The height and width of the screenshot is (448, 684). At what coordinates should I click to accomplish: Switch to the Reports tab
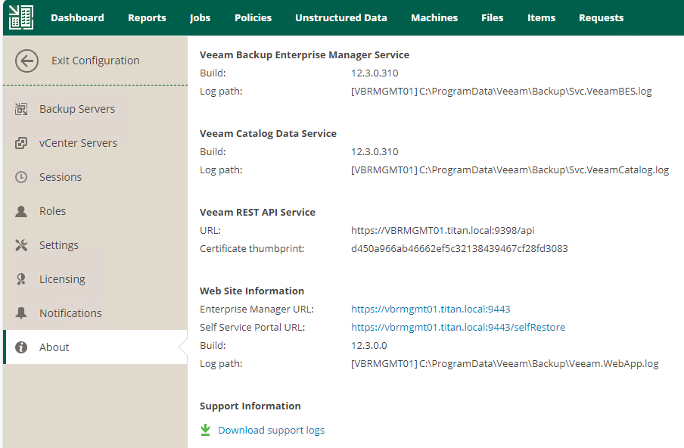point(147,18)
